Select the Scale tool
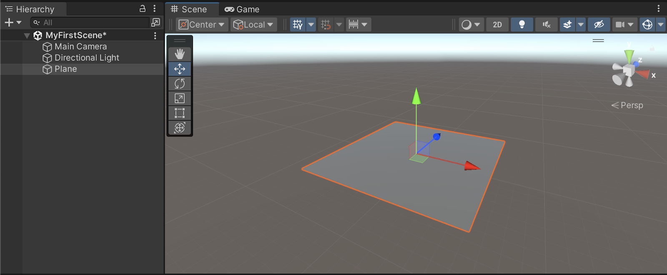Screen dimensions: 667x275 (x=180, y=99)
